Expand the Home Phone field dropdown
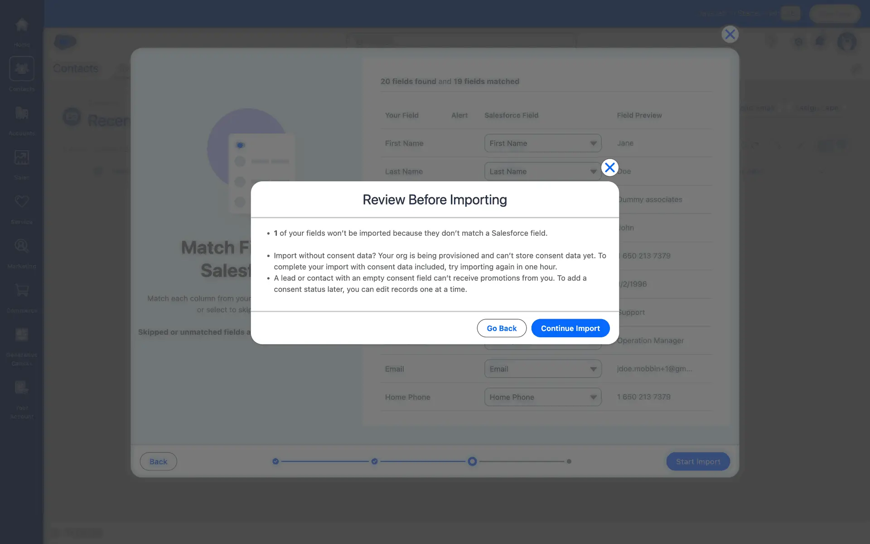870x544 pixels. click(542, 397)
